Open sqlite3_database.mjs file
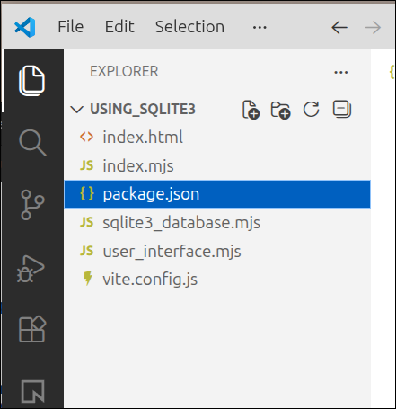This screenshot has width=396, height=409. [217, 223]
